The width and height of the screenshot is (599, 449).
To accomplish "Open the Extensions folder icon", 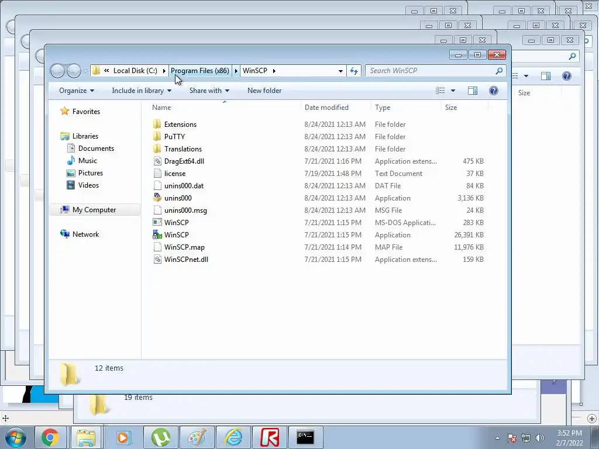I will point(157,125).
